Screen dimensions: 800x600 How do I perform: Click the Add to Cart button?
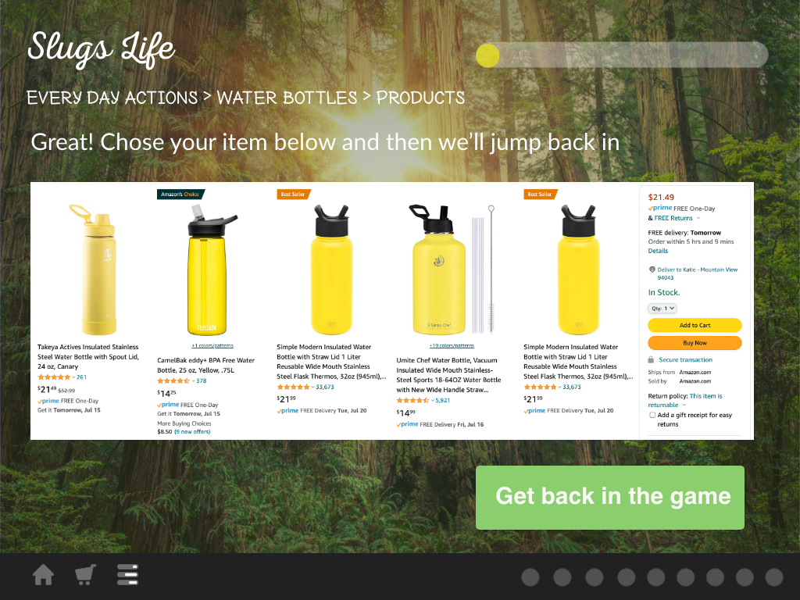click(x=695, y=325)
